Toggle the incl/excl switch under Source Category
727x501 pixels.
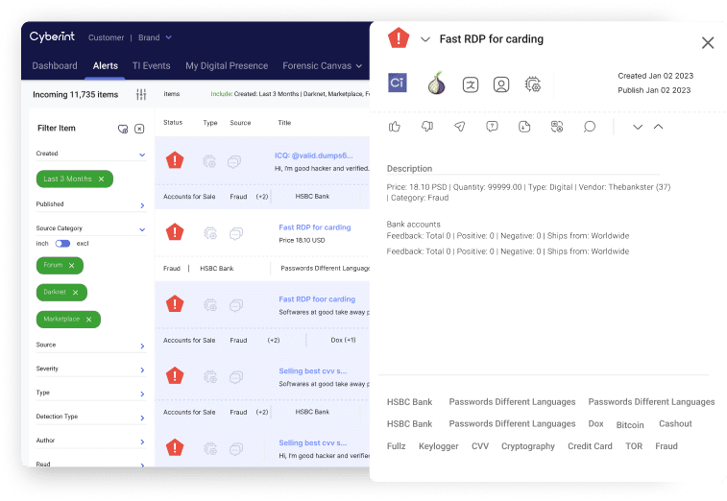62,244
